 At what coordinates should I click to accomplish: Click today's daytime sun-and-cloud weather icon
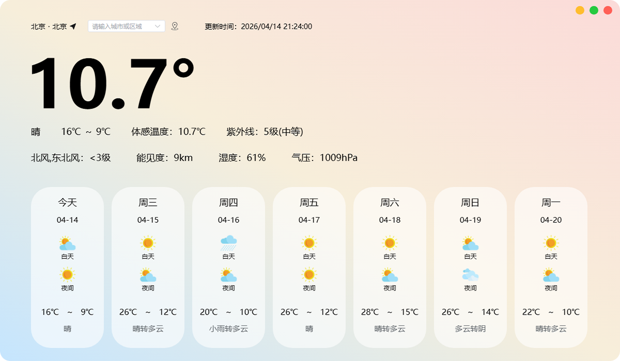point(67,242)
